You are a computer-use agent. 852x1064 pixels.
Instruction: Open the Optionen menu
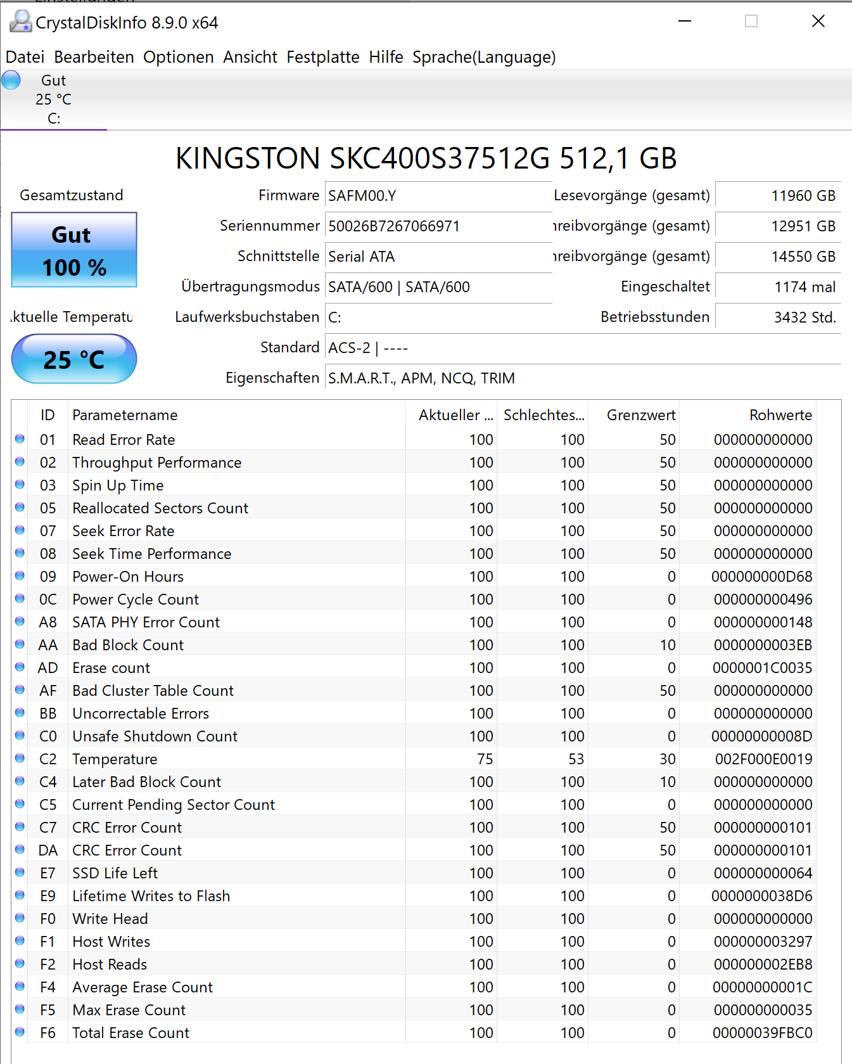(x=178, y=57)
